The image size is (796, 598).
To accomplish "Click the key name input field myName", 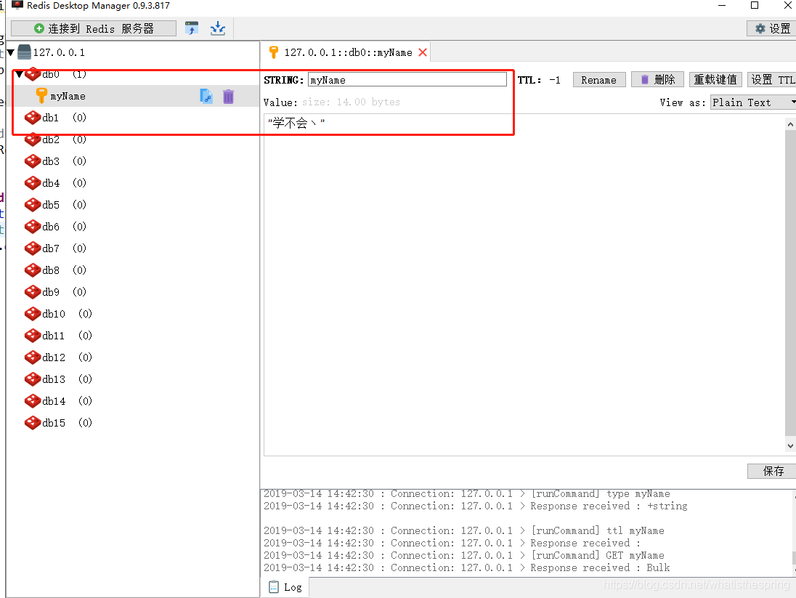I will pos(407,80).
